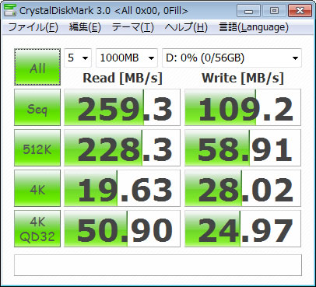316x287 pixels.
Task: Open the ヘルプ(H) menu
Action: click(186, 27)
